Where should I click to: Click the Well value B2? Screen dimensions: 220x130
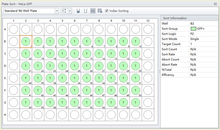click(x=192, y=23)
